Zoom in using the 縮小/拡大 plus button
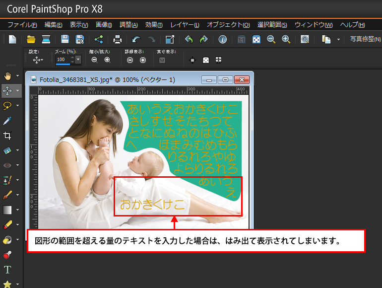382x288 pixels. tap(108, 60)
